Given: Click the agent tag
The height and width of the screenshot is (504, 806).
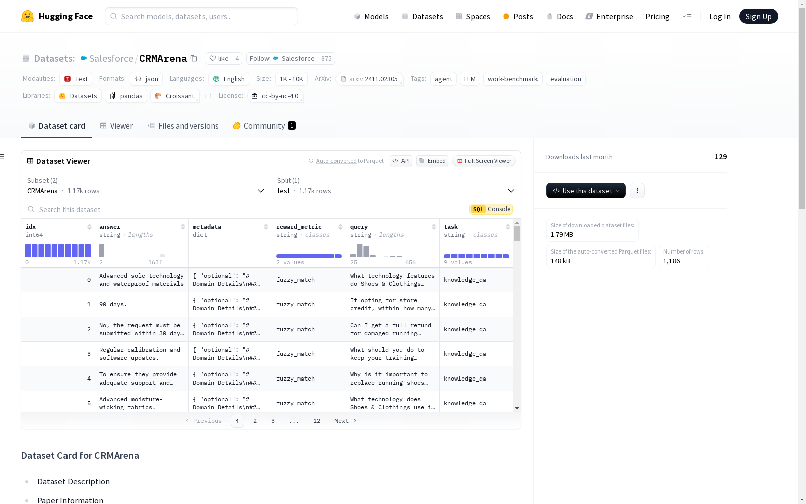Looking at the screenshot, I should coord(443,79).
